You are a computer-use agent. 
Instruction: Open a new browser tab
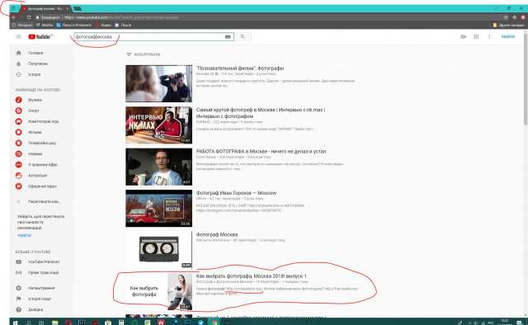pos(78,8)
